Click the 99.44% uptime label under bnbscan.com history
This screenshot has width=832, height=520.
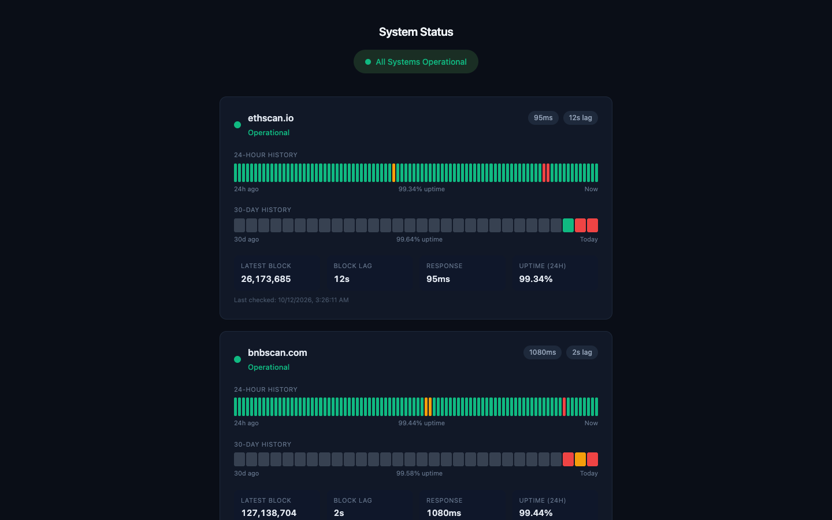tap(422, 423)
